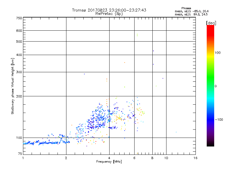
Task: Click the y-axis label "600"
Action: (x=19, y=31)
